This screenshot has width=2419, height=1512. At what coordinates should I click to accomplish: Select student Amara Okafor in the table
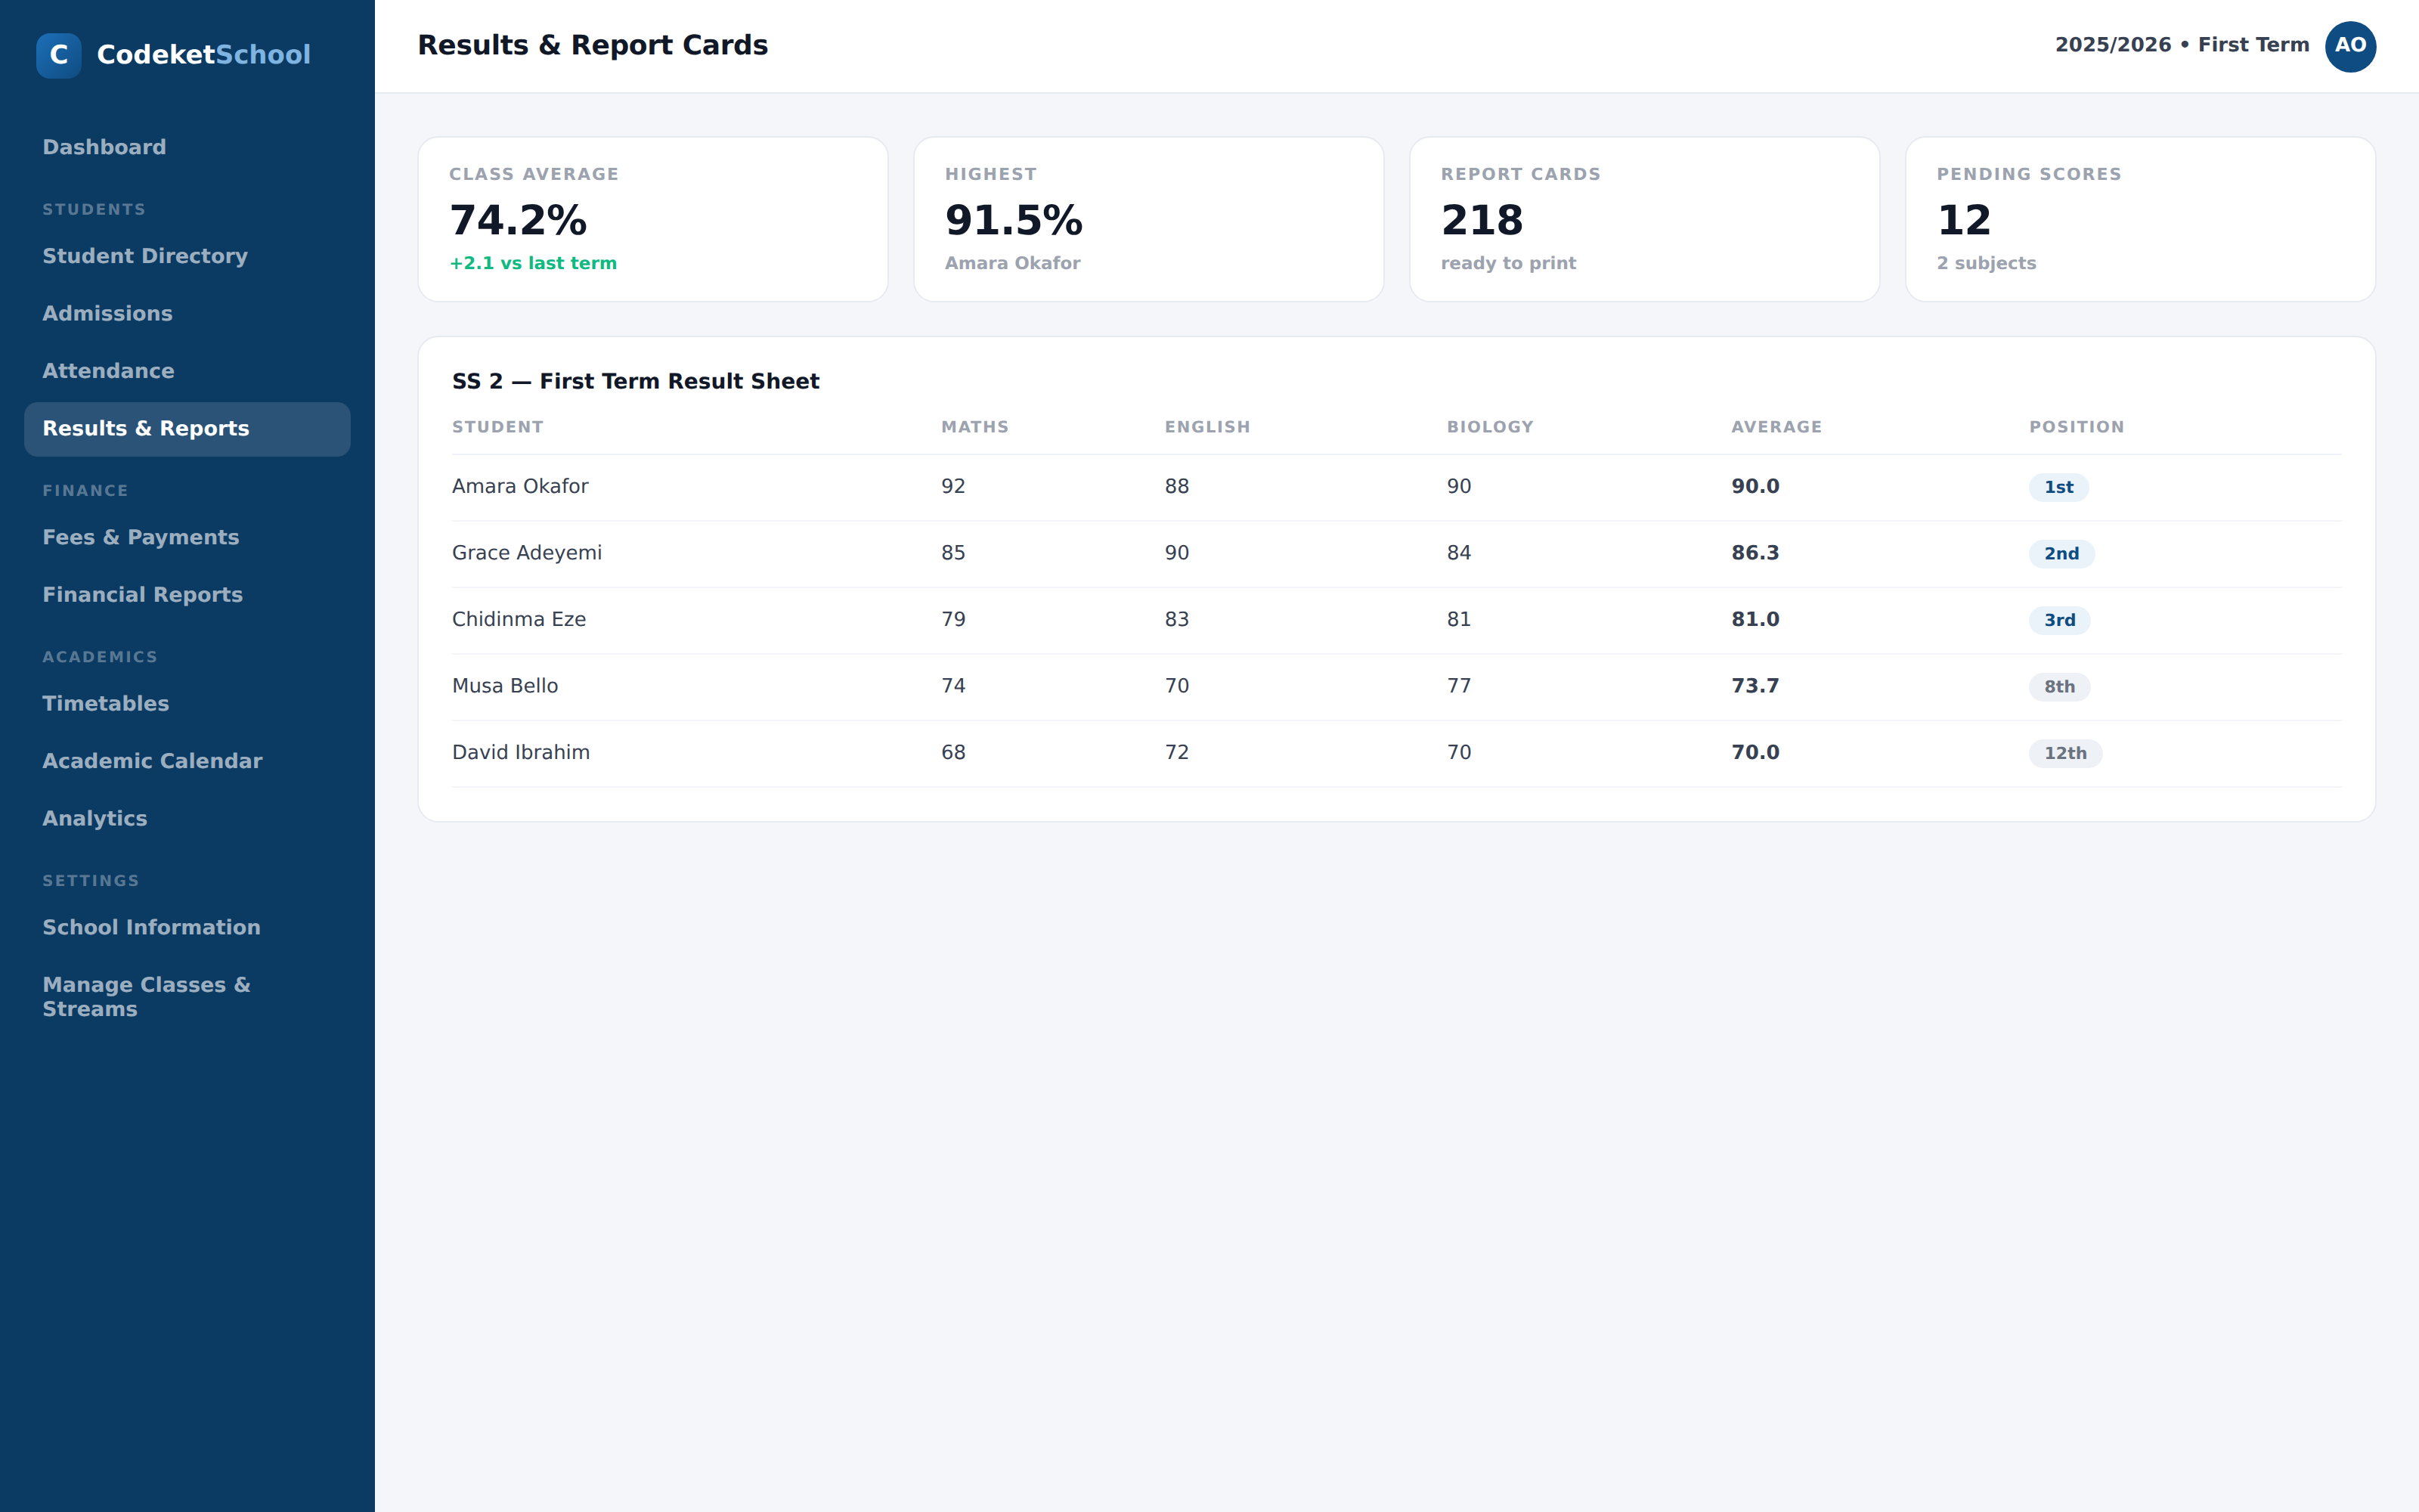pyautogui.click(x=520, y=487)
